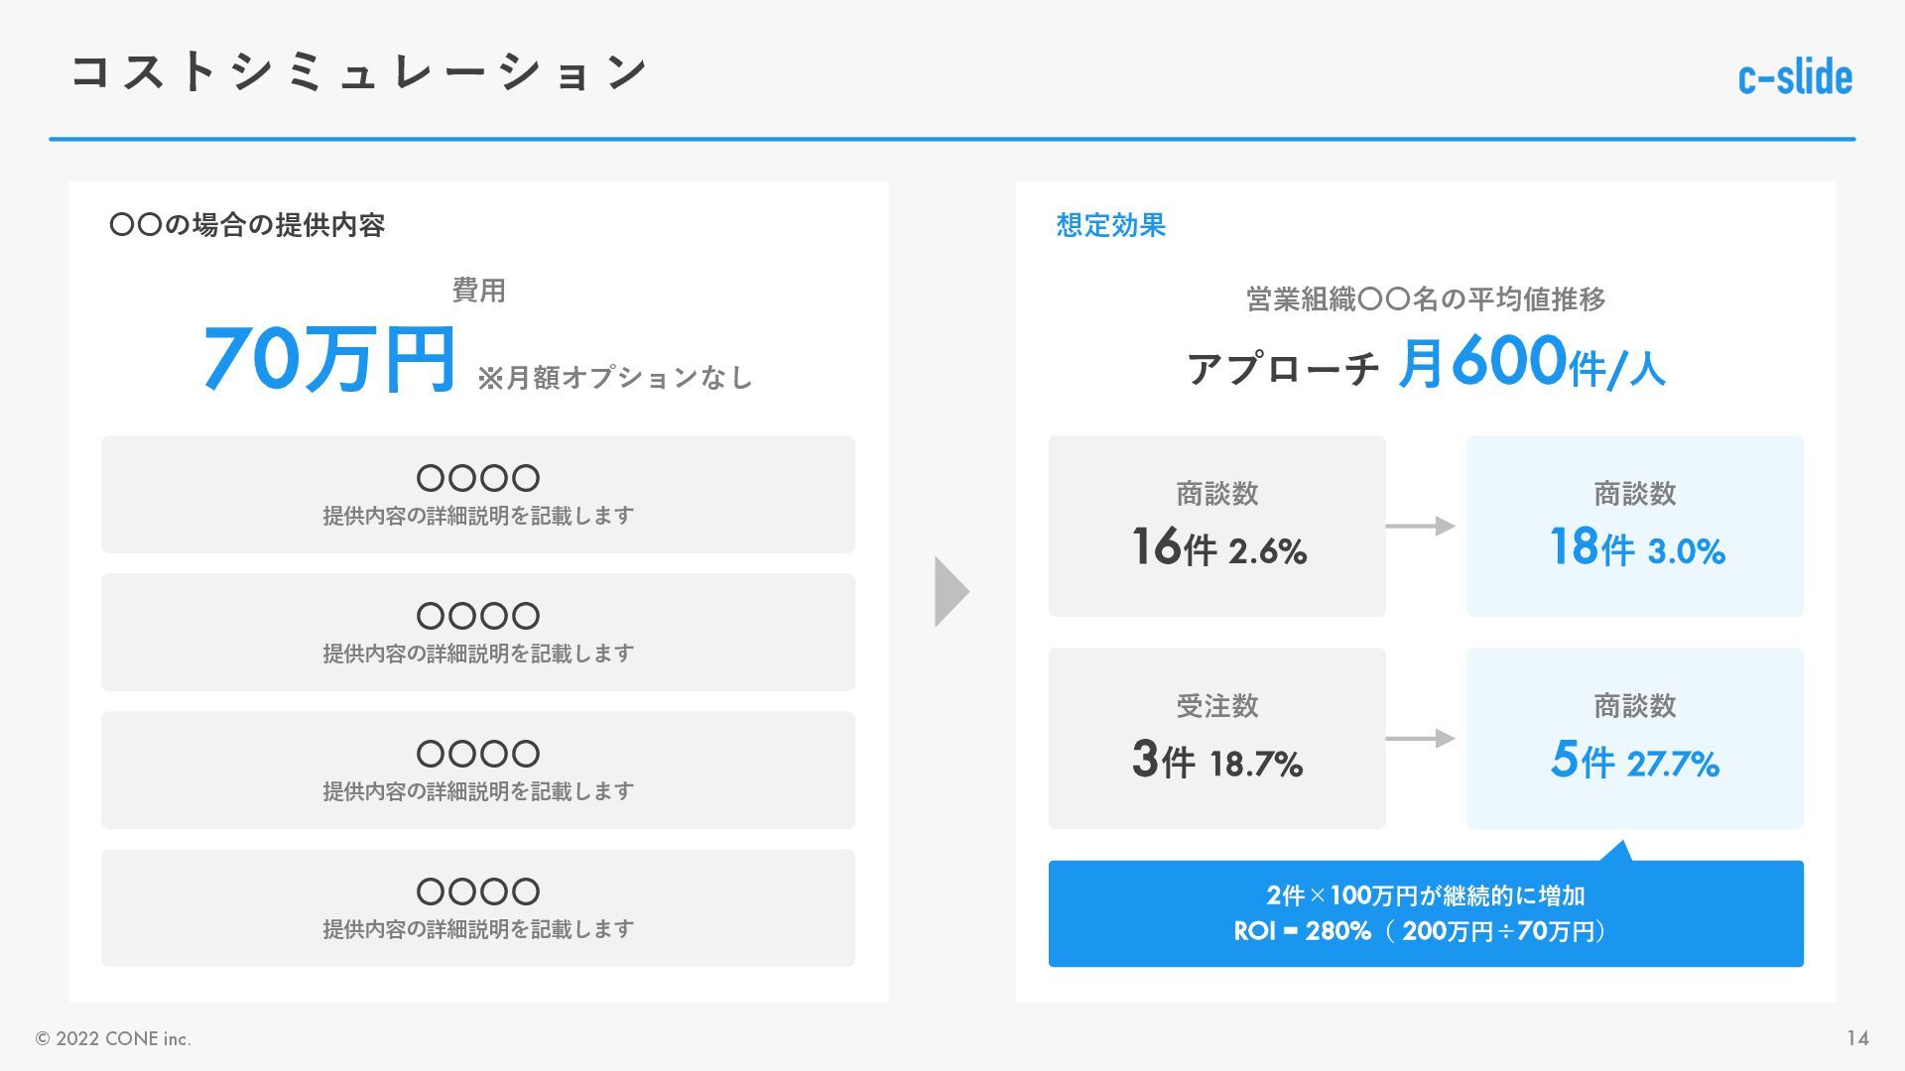Click the © 2022 CONE inc. footer
The width and height of the screenshot is (1905, 1071).
pos(113,1038)
